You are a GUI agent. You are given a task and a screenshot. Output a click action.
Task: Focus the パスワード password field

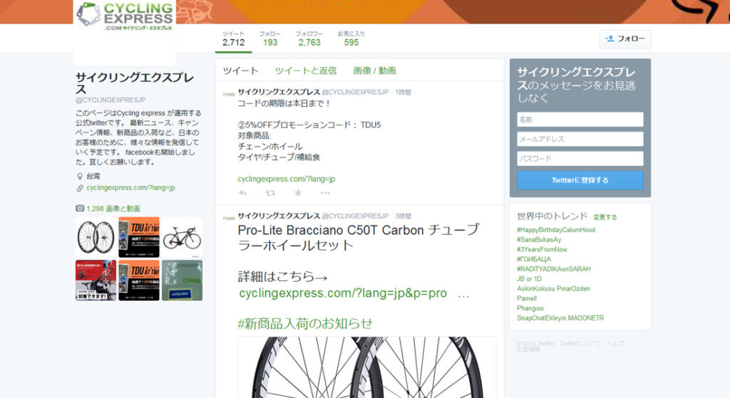[x=580, y=159]
